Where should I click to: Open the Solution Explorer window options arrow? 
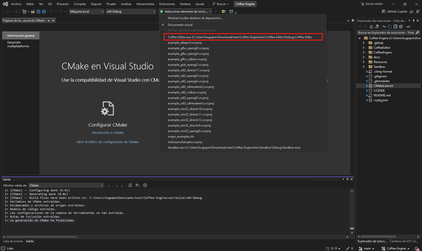coord(409,21)
